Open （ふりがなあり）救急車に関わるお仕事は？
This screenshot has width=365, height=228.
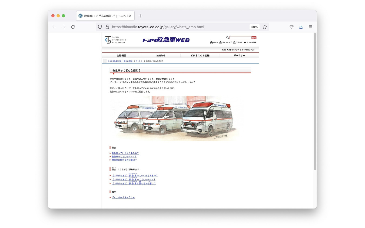[x=134, y=183]
